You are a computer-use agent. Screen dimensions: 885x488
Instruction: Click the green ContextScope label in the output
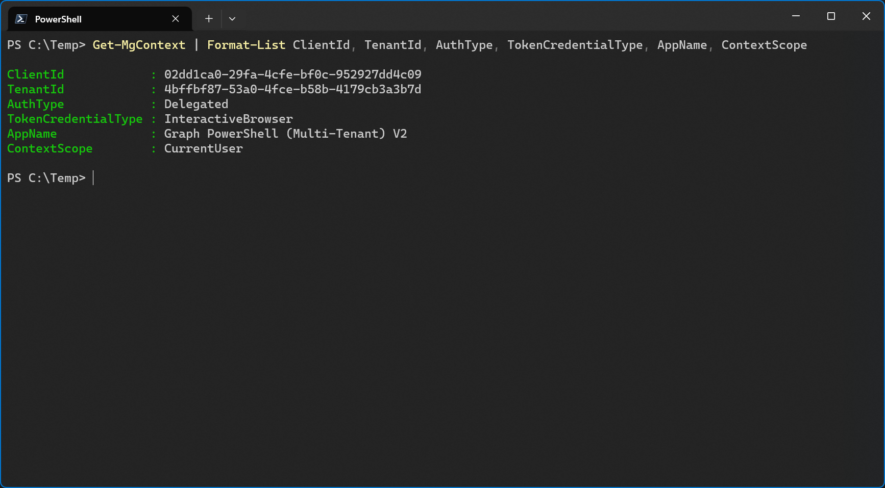coord(50,148)
